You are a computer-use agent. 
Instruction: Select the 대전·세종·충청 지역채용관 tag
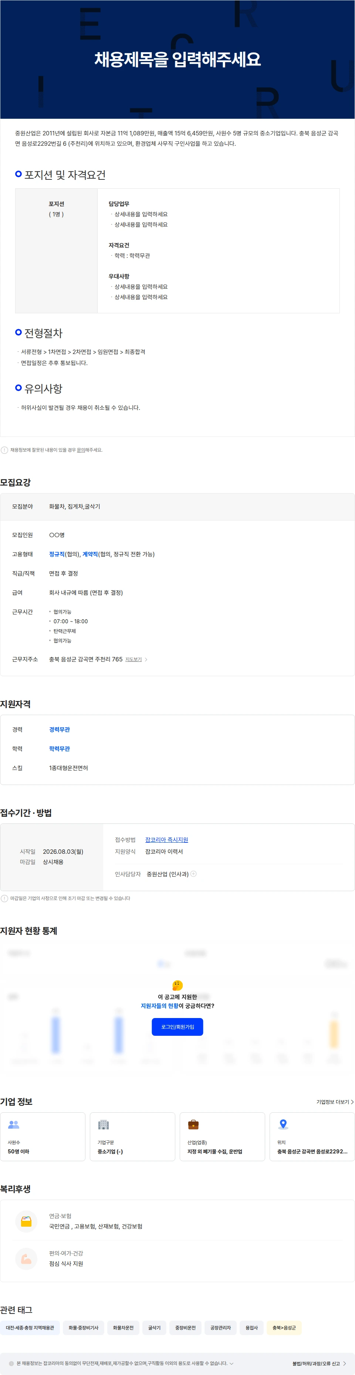click(30, 1328)
